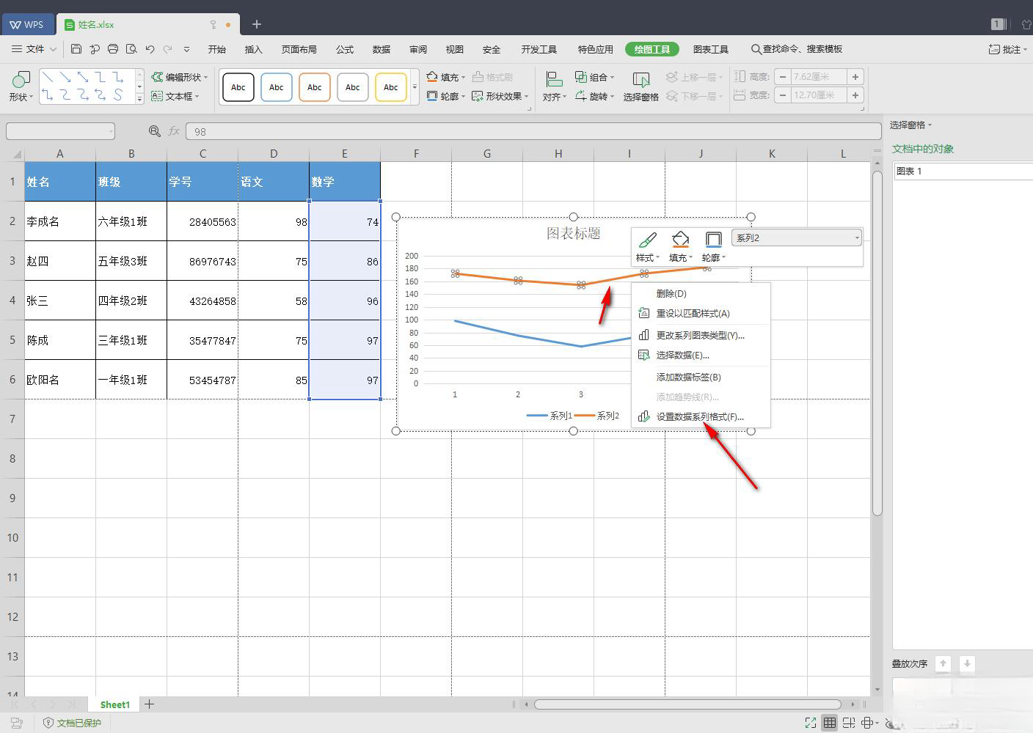
Task: Click the Undo arrow icon
Action: coord(150,49)
